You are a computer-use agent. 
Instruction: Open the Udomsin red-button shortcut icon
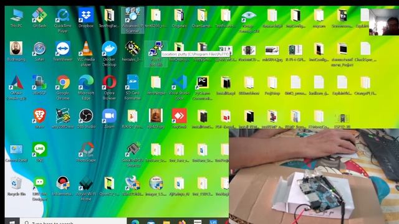click(62, 186)
